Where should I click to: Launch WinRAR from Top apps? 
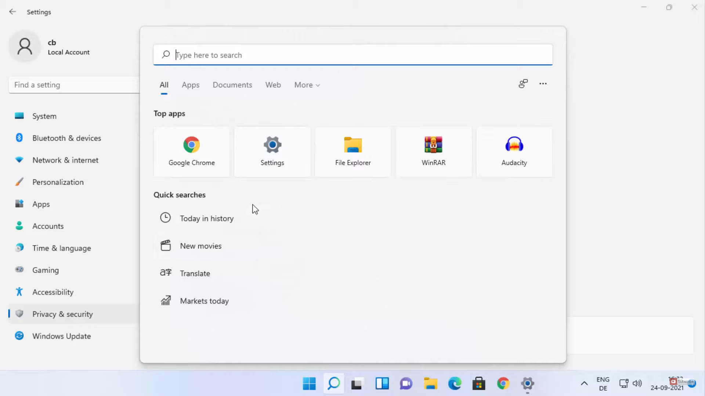pyautogui.click(x=433, y=151)
